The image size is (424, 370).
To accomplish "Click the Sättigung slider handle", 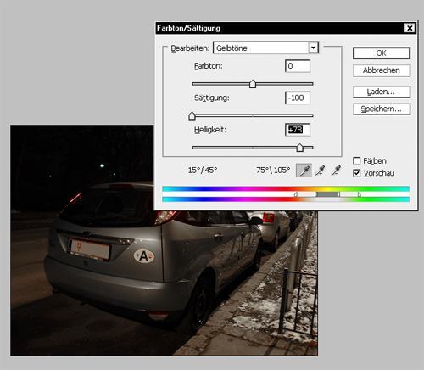I will pyautogui.click(x=192, y=116).
